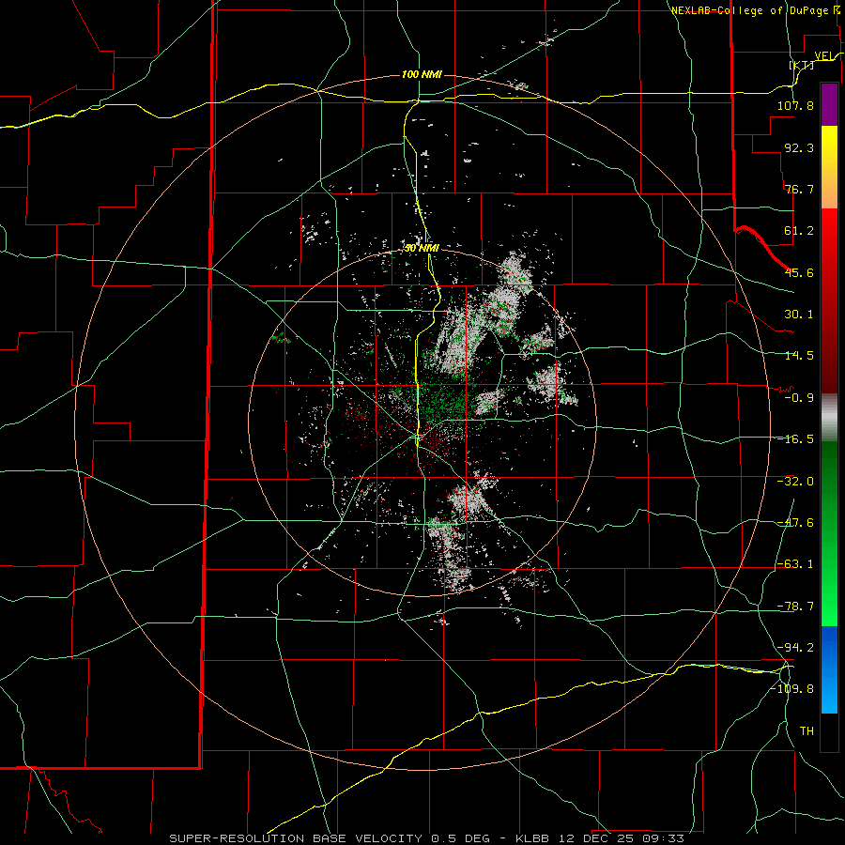Pick the green segment of velocity scale
This screenshot has width=845, height=845.
click(x=829, y=533)
